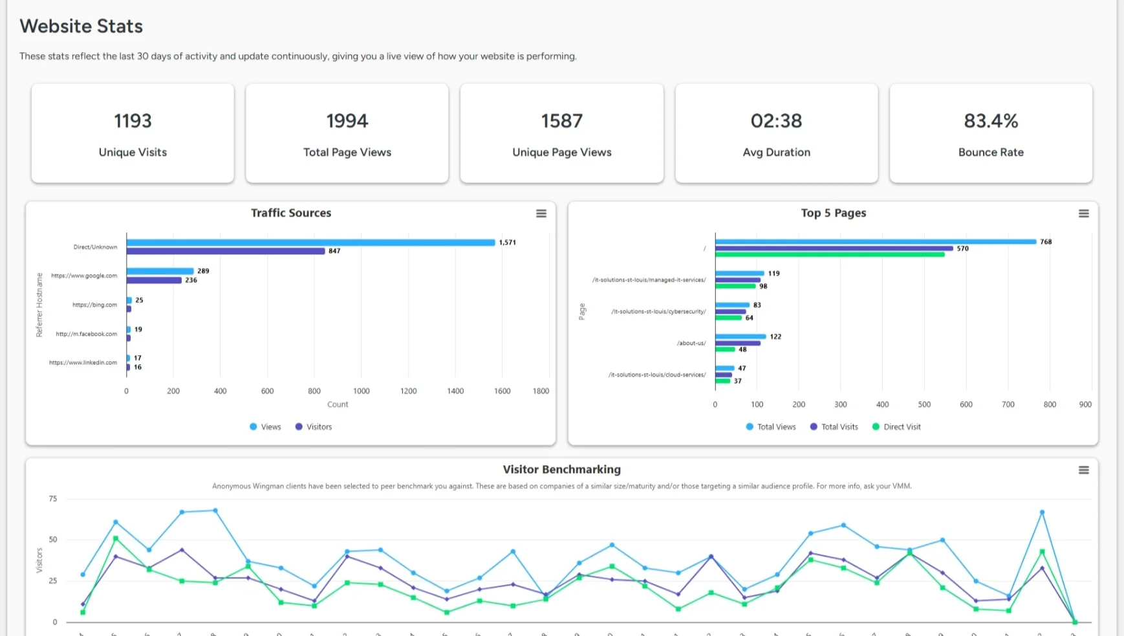Select the /about-us/ page label
The image size is (1124, 636).
tap(691, 343)
